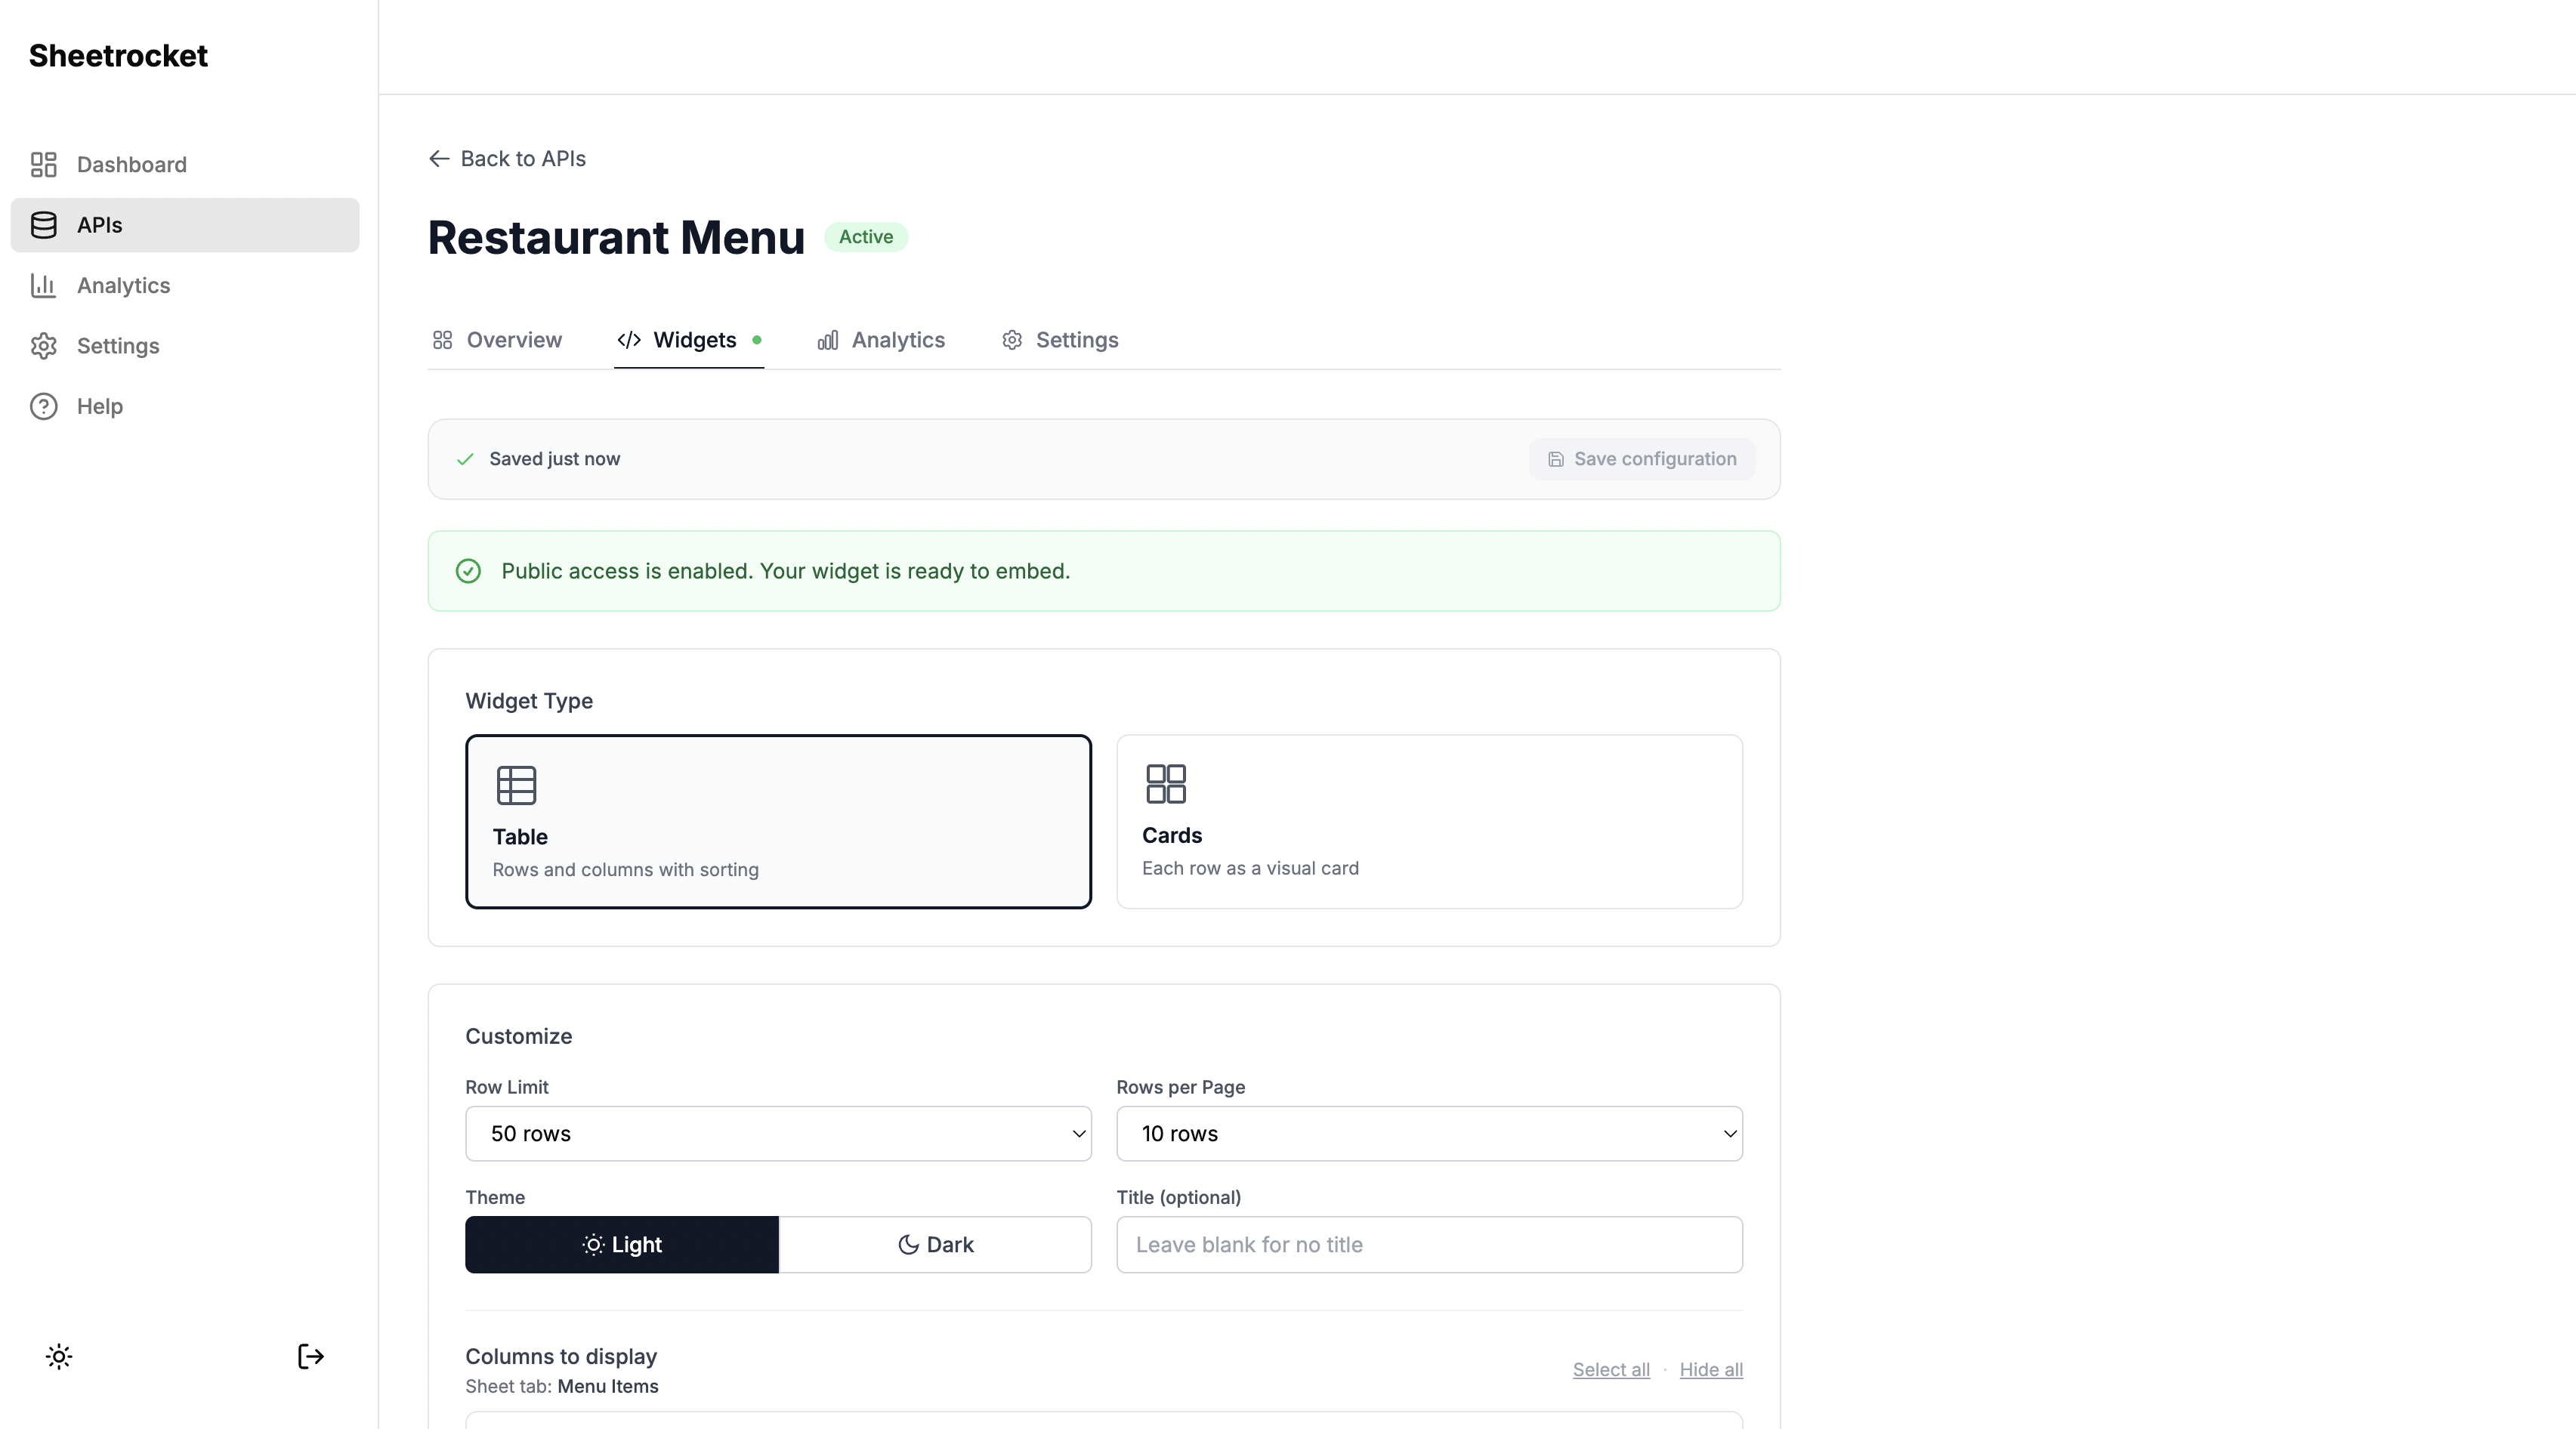Open the Rows per Page dropdown
Screen dimensions: 2576x1429
click(x=1429, y=1134)
